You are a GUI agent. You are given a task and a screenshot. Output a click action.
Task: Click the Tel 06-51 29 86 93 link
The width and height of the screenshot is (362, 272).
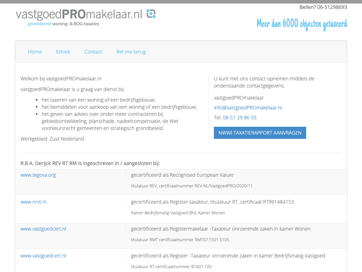(x=239, y=118)
